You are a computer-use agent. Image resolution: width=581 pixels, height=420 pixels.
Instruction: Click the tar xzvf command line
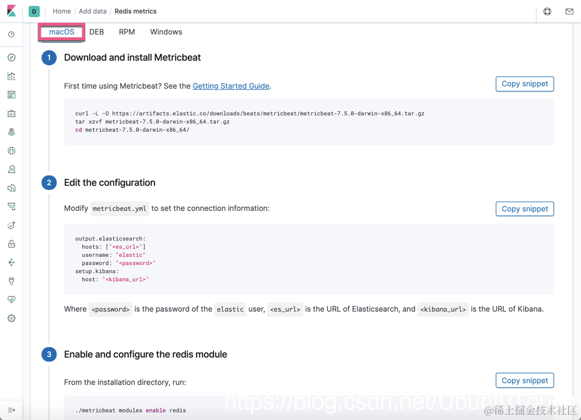(152, 122)
